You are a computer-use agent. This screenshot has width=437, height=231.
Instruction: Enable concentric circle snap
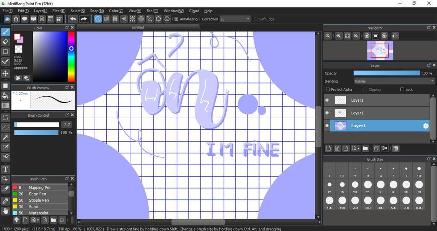point(141,19)
